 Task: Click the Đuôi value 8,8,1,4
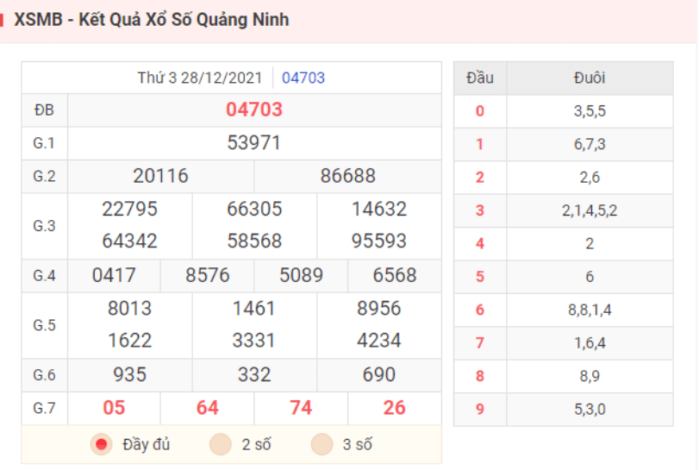pyautogui.click(x=590, y=310)
